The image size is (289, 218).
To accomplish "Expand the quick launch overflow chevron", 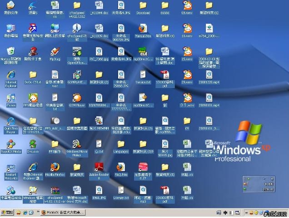I will coord(38,212).
